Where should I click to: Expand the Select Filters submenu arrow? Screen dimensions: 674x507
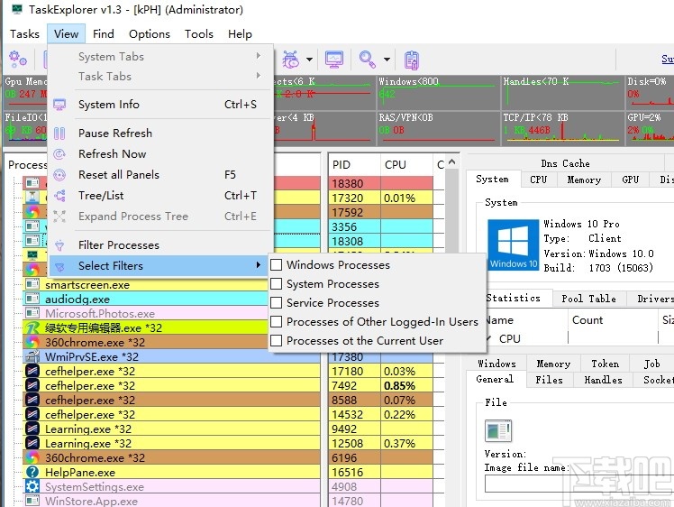tap(259, 266)
